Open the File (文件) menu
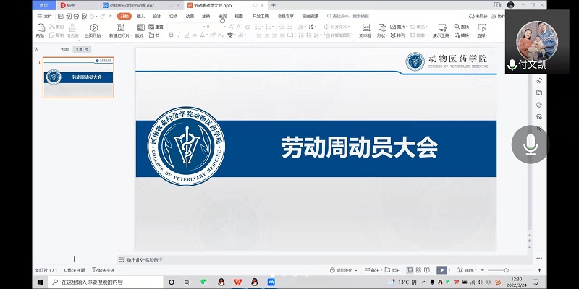Screen dimensions: 579x289 [x=45, y=16]
